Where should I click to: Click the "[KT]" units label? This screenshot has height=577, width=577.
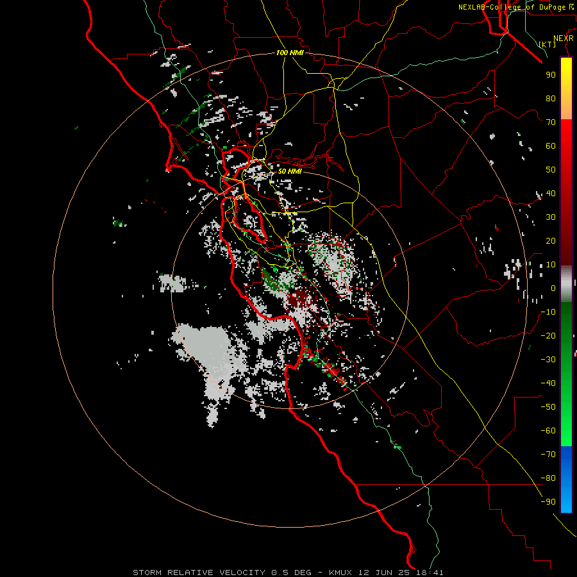click(x=547, y=44)
